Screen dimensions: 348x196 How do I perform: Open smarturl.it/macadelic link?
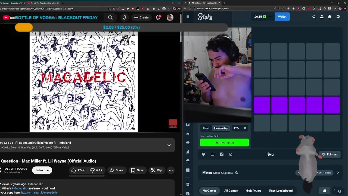click(39, 192)
